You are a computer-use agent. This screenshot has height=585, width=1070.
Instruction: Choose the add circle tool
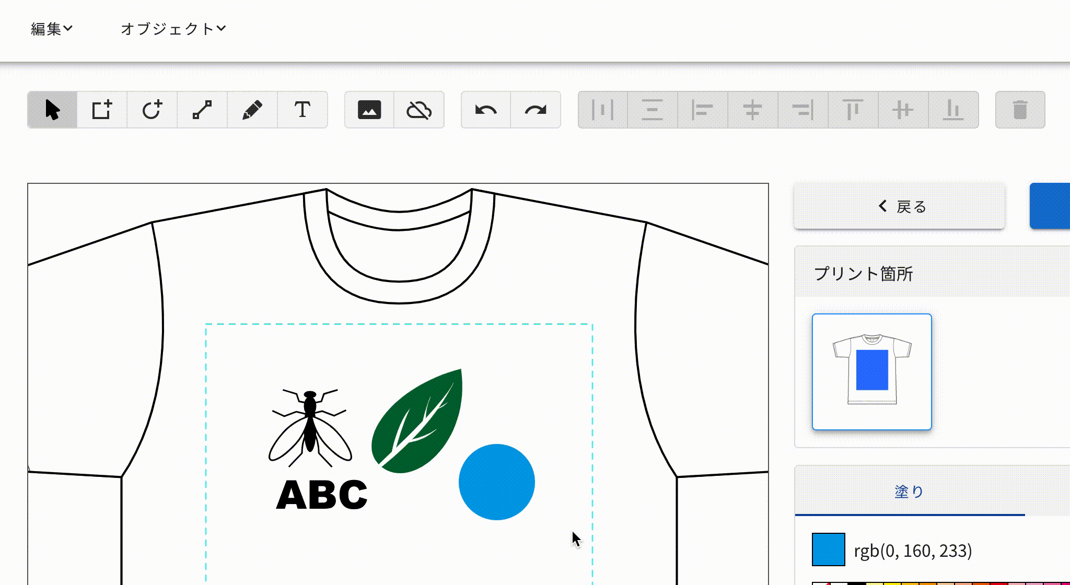(152, 110)
